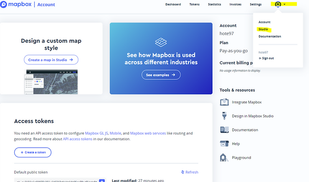Screen dimensions: 309x182
Task: Select Documentation in the user dropdown
Action: [270, 36]
